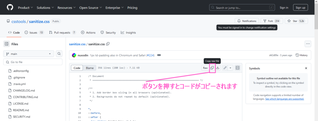Viewport: 318px width, 121px height.
Task: Close the Symbols panel
Action: (306, 68)
